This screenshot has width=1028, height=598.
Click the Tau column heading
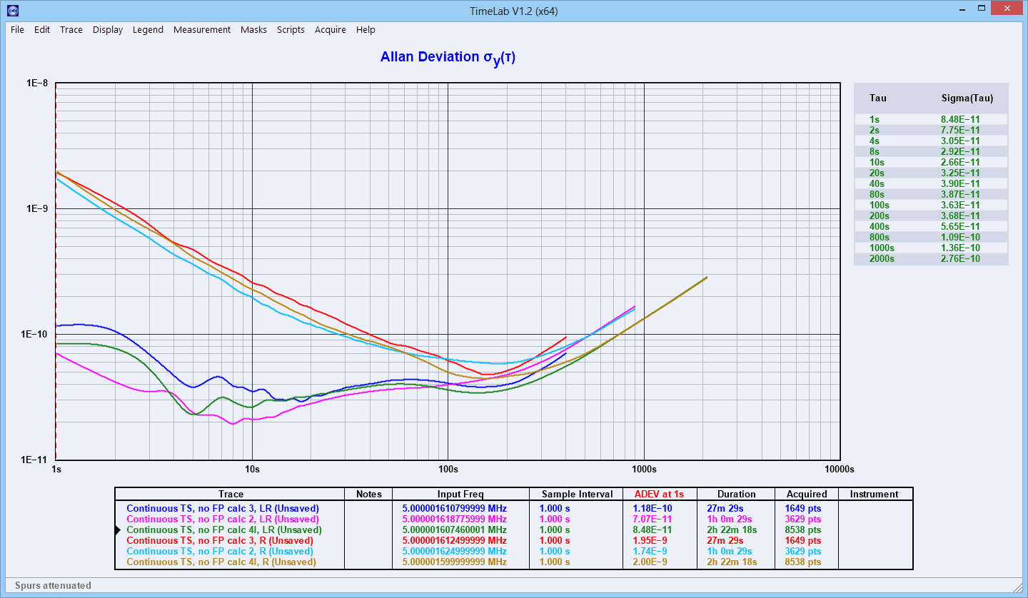878,98
